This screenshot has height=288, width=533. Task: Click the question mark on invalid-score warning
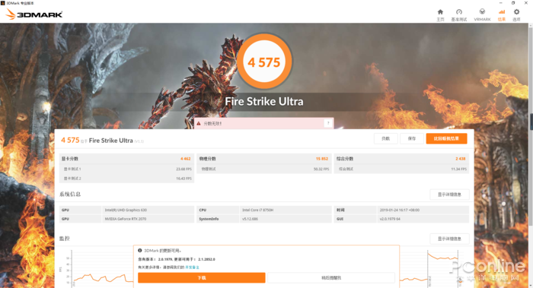click(328, 123)
